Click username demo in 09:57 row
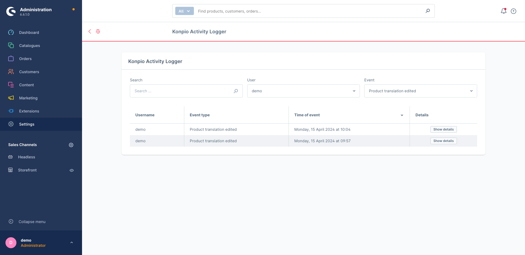 click(140, 141)
